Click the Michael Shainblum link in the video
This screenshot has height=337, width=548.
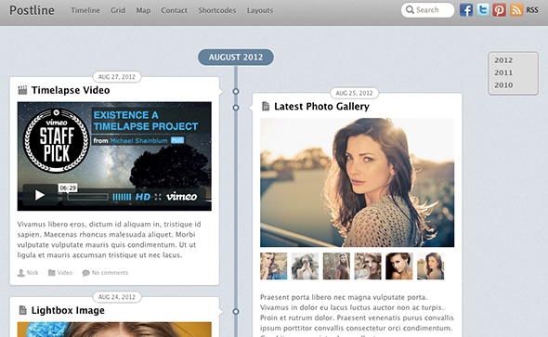138,141
